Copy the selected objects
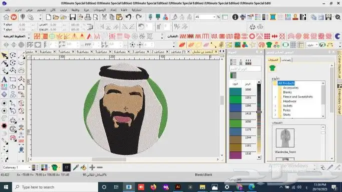This screenshot has width=342, height=192. point(112,17)
